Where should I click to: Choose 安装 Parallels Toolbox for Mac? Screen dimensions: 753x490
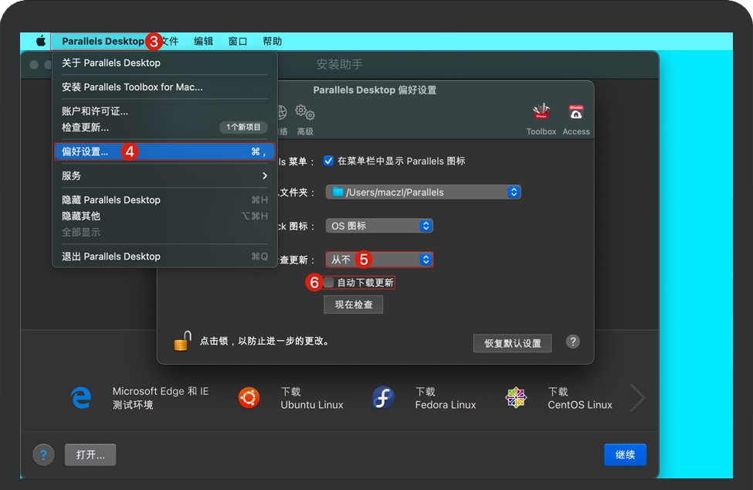(x=165, y=87)
